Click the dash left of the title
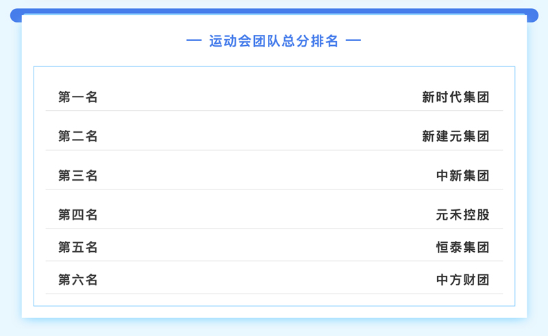 click(x=194, y=41)
